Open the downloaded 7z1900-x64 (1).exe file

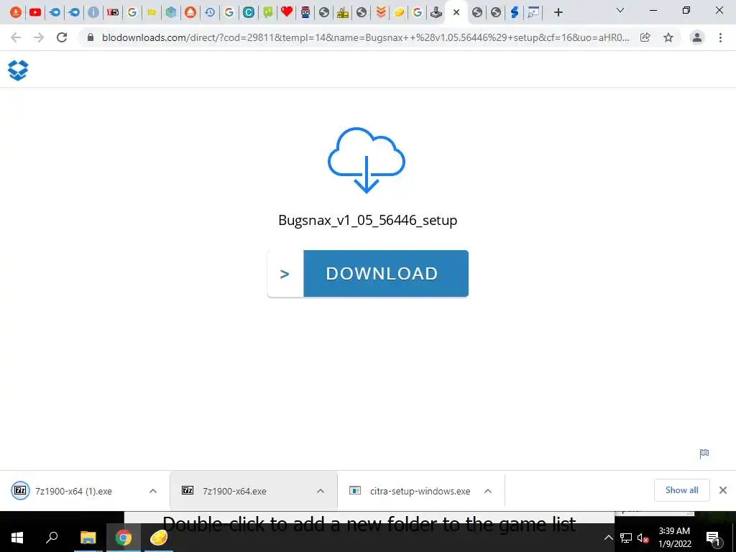click(x=74, y=491)
